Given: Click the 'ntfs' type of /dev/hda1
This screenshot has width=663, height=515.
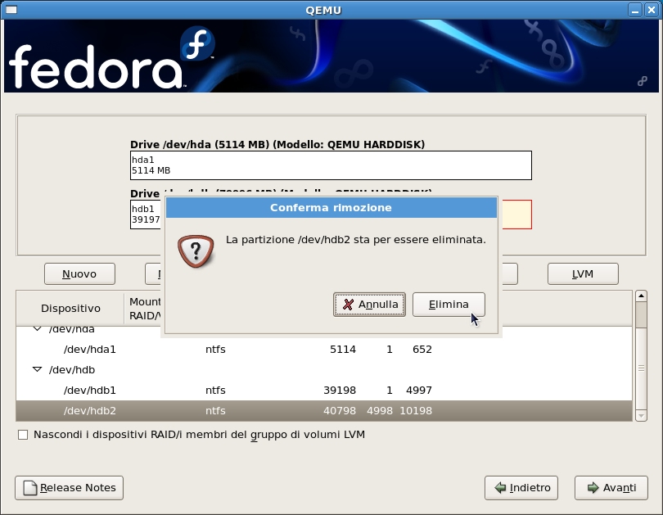Looking at the screenshot, I should pyautogui.click(x=215, y=350).
